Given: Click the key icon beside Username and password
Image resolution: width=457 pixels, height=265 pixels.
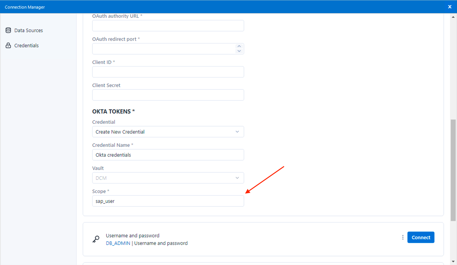Looking at the screenshot, I should [x=96, y=239].
